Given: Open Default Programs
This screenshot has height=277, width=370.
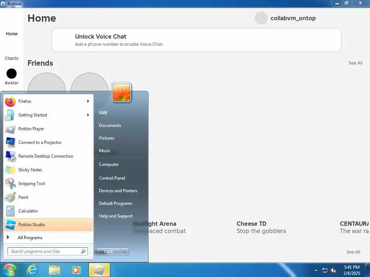Looking at the screenshot, I should coord(115,203).
